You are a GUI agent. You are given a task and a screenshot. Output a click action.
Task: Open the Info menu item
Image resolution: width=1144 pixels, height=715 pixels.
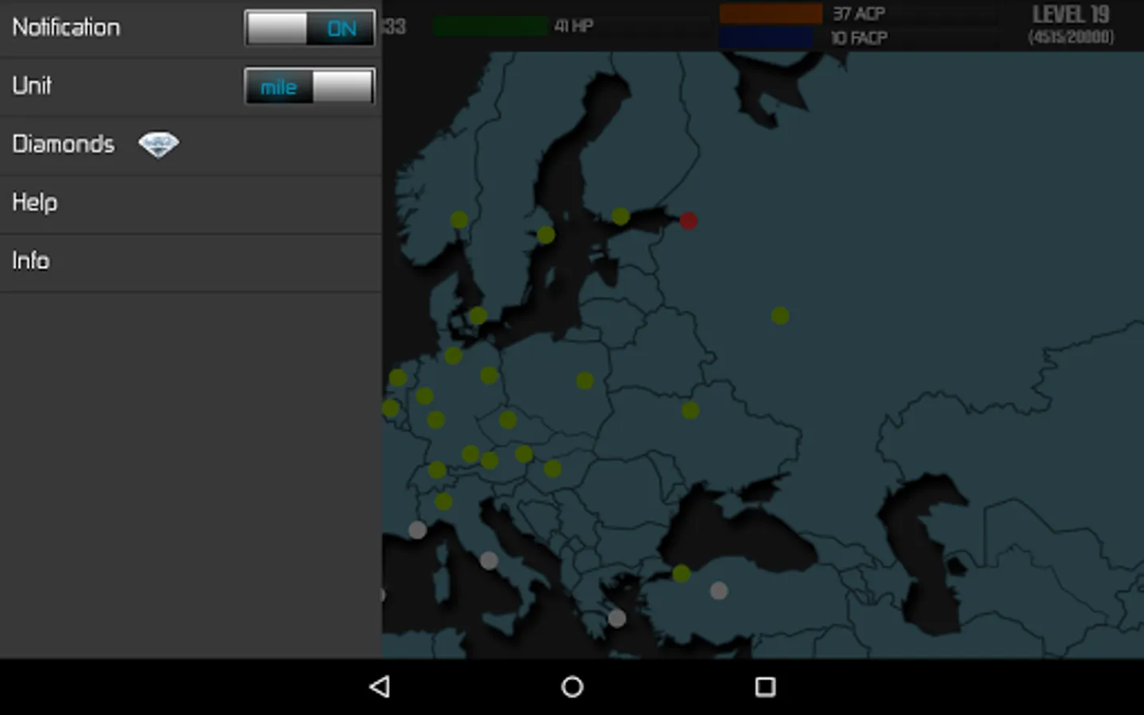(191, 261)
